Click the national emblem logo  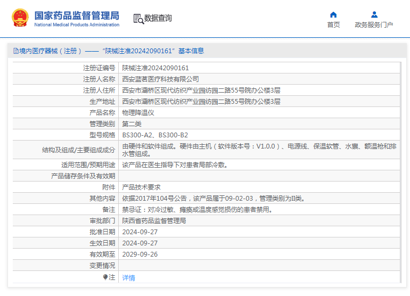click(x=20, y=18)
